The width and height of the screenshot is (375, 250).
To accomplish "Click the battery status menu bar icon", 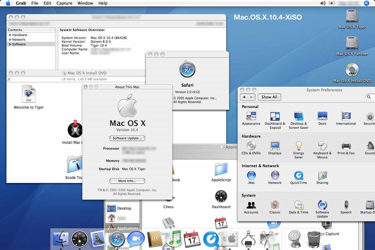I will click(332, 3).
